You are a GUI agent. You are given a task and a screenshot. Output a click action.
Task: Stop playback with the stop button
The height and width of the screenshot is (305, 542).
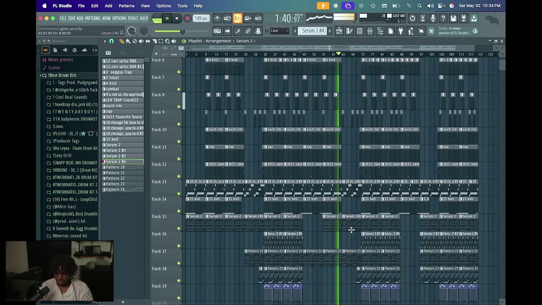[x=177, y=18]
